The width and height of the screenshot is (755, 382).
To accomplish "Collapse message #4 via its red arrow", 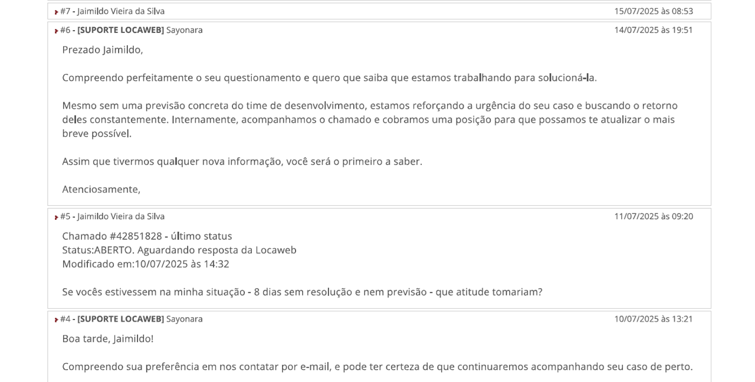I will pyautogui.click(x=57, y=320).
